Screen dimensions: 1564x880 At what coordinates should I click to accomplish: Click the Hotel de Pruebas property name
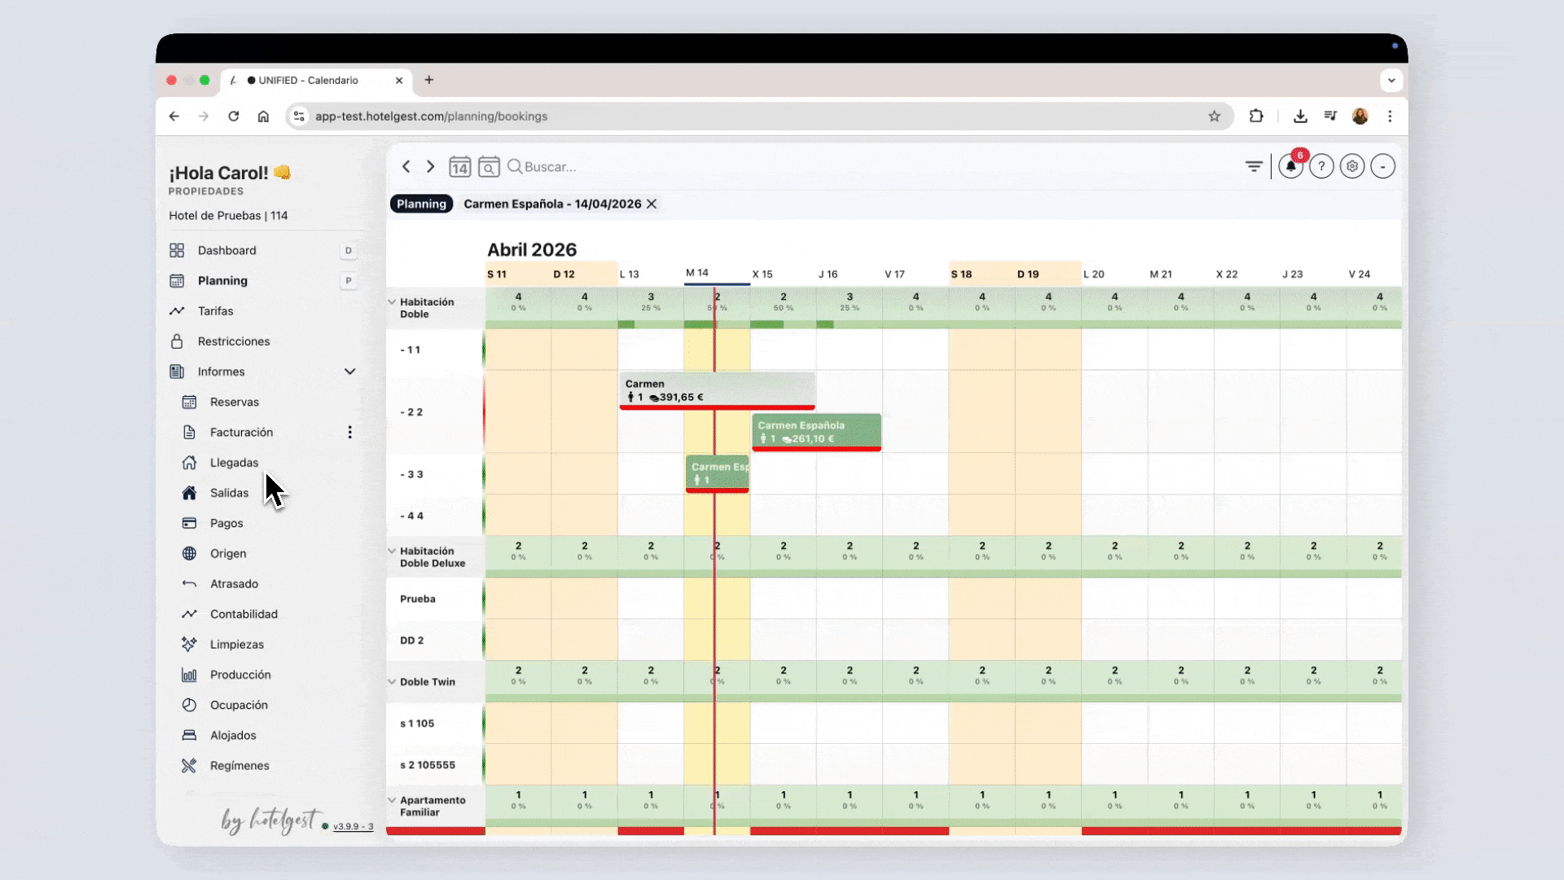(228, 216)
